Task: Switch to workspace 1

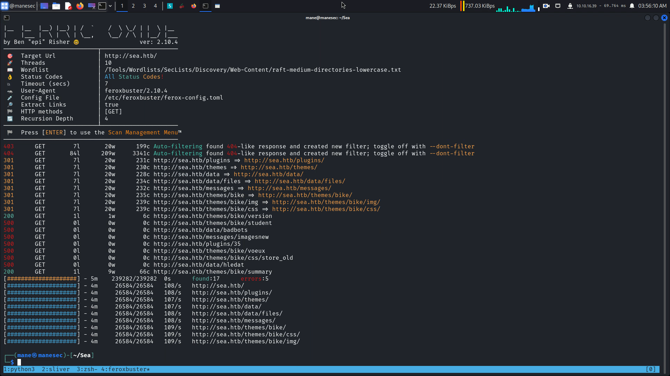Action: (122, 6)
